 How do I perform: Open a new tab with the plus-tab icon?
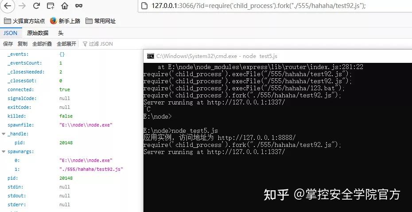click(51, 6)
